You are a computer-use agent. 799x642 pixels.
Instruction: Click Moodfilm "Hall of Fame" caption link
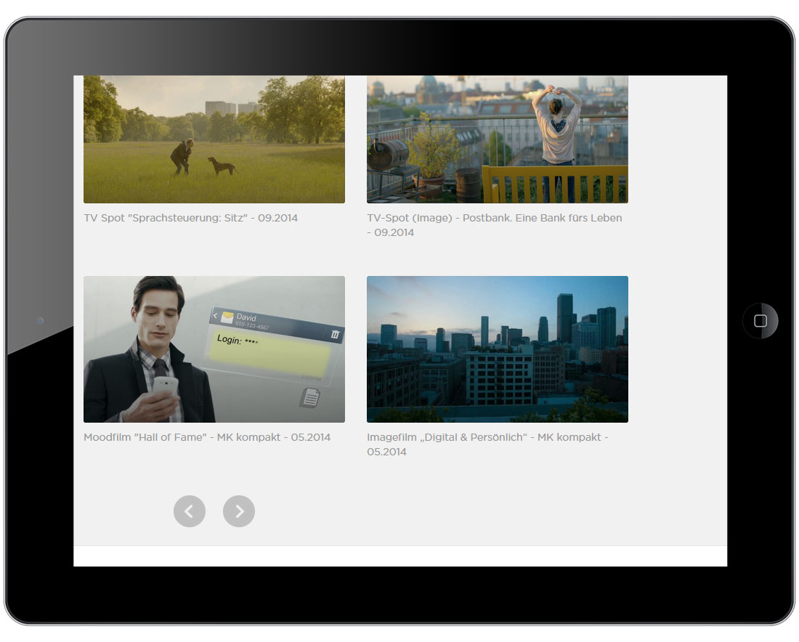pyautogui.click(x=207, y=437)
